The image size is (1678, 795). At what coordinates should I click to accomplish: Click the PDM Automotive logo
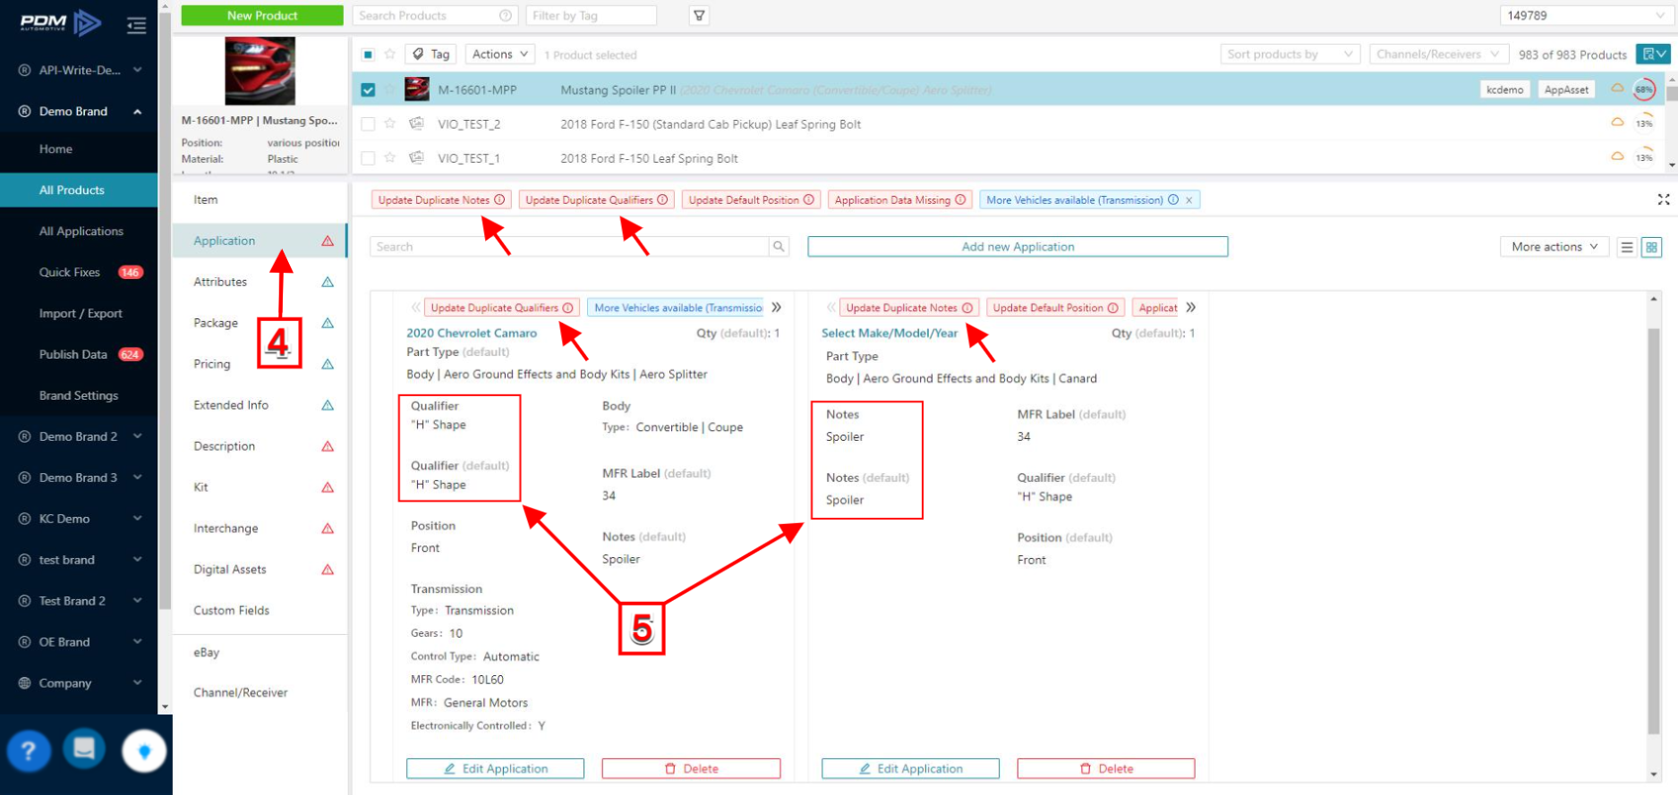point(60,23)
